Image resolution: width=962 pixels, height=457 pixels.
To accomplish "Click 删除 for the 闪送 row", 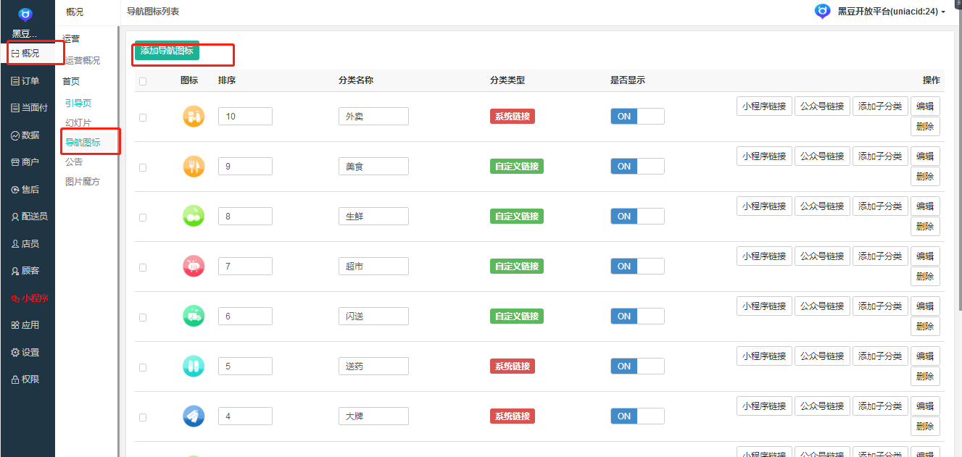I will point(925,327).
